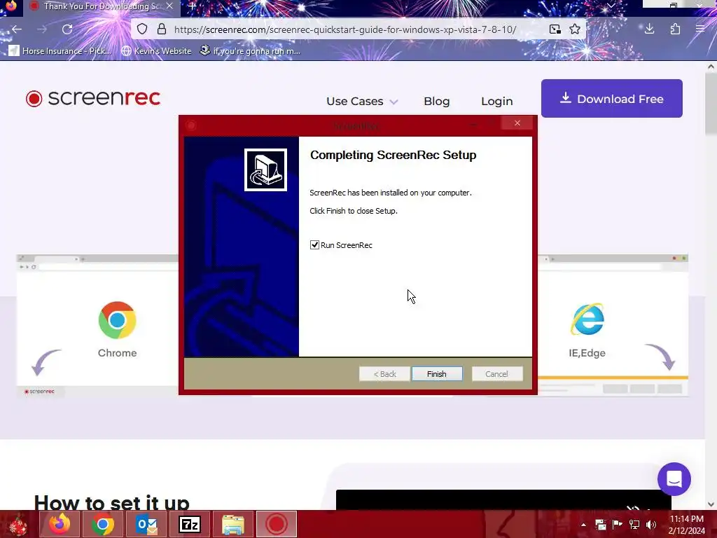Open File Explorer from the taskbar

click(x=233, y=524)
